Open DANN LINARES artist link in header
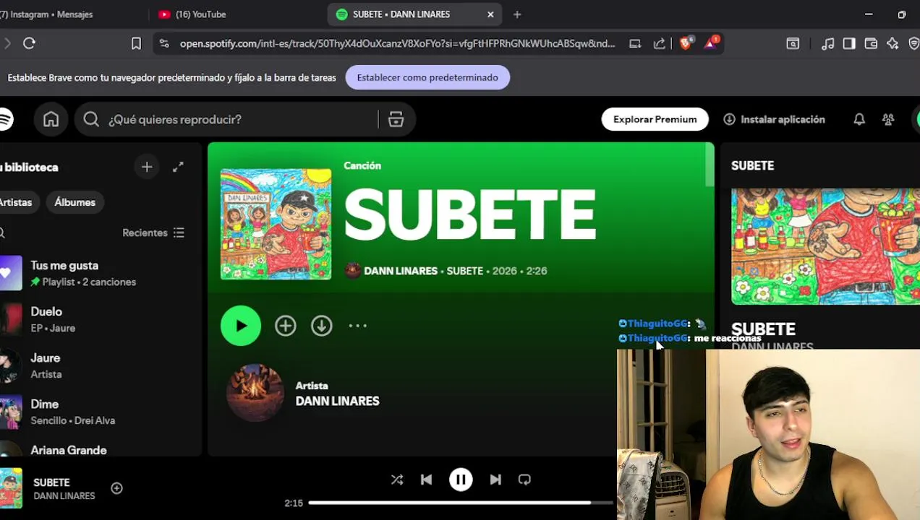The height and width of the screenshot is (520, 920). (401, 271)
